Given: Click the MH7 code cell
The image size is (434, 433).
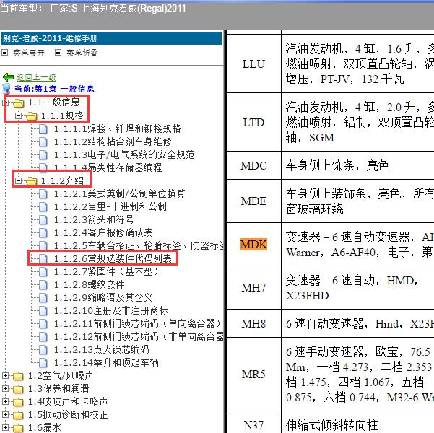Looking at the screenshot, I should (253, 288).
